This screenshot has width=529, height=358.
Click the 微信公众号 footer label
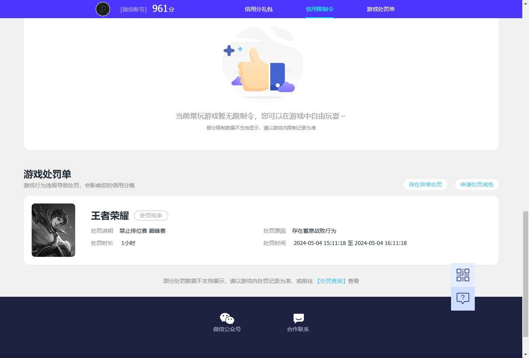[x=227, y=329]
